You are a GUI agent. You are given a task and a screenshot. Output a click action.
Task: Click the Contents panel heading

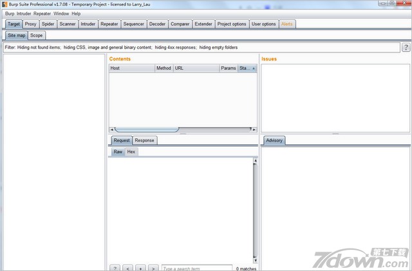[x=120, y=59]
